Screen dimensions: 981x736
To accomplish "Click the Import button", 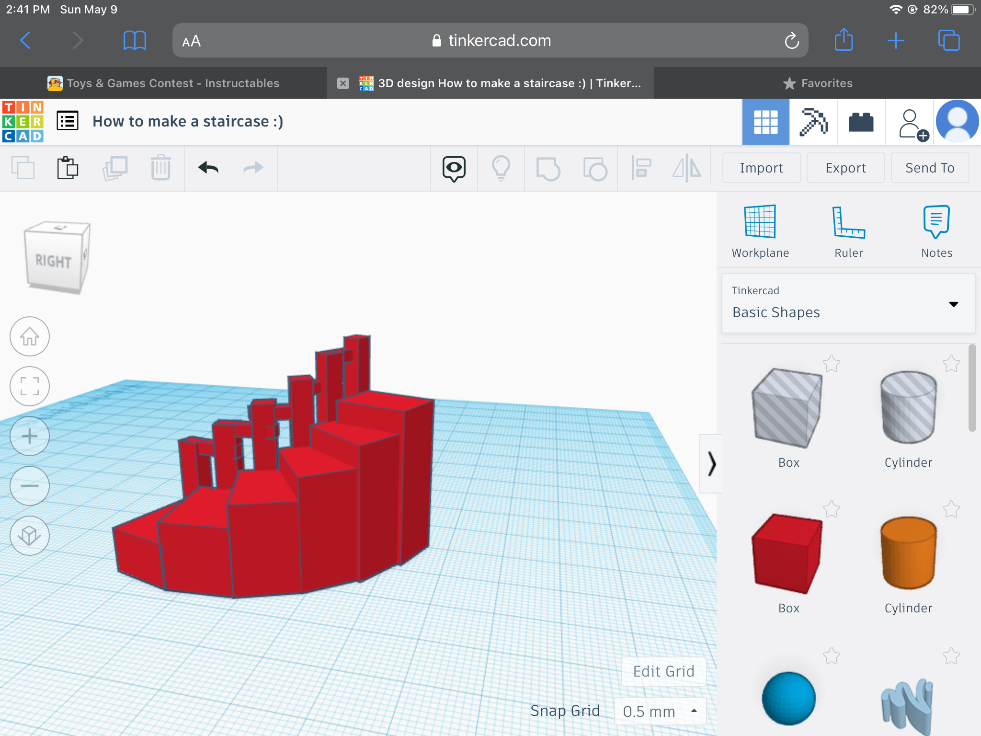I will tap(761, 168).
